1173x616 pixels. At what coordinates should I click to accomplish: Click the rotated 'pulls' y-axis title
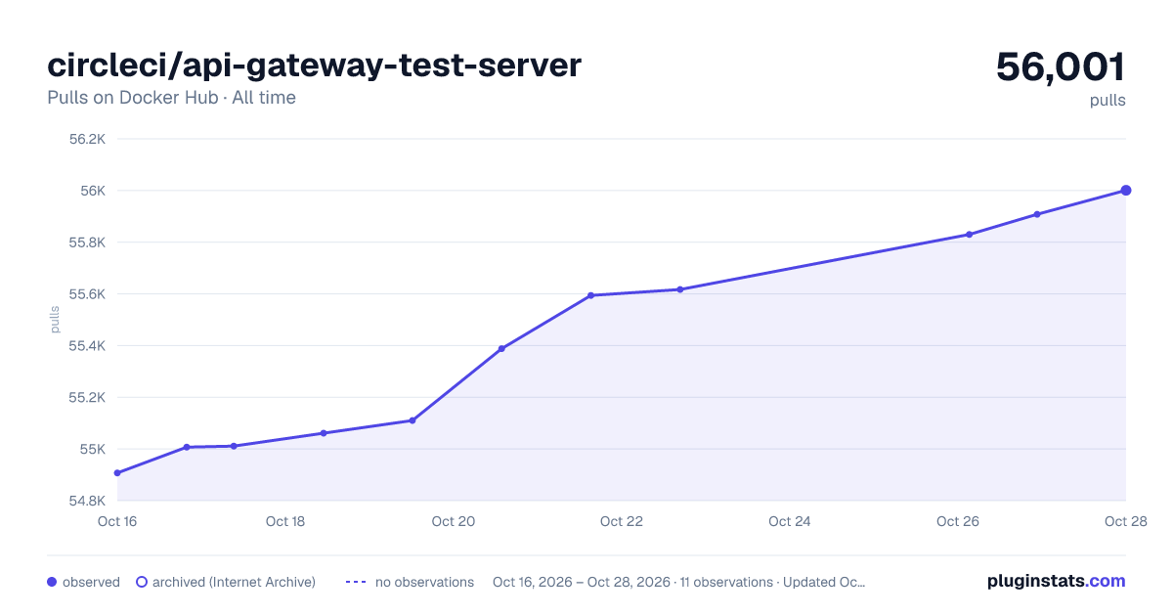55,320
